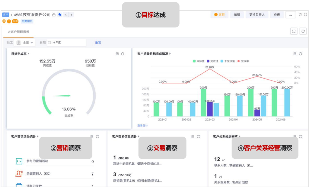Expand the 客户交易信息统计 title arrow
309x188 pixels.
(138, 136)
